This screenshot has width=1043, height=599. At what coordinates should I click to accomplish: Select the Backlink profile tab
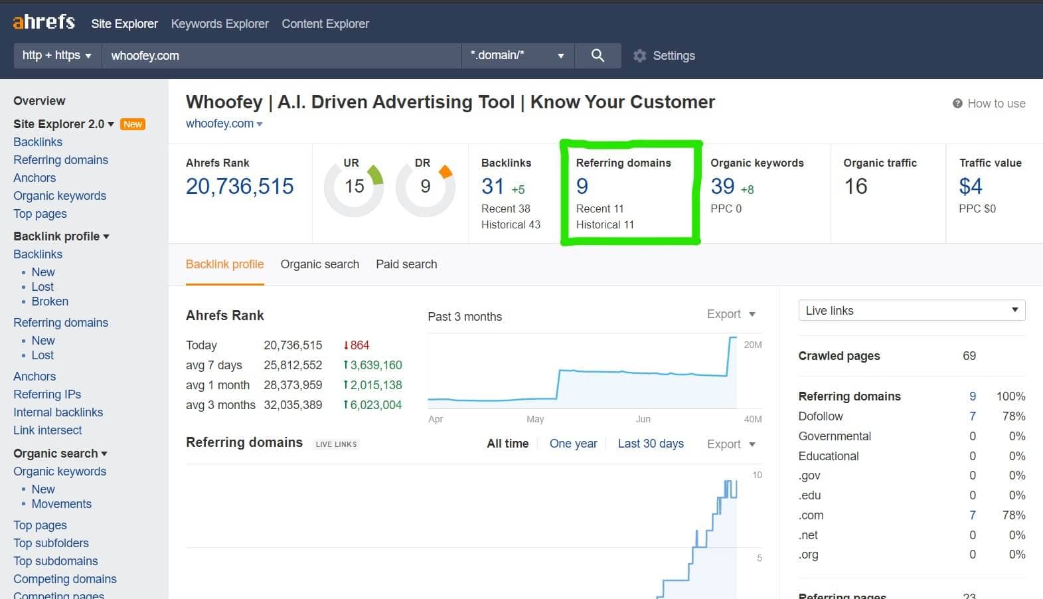pyautogui.click(x=224, y=264)
